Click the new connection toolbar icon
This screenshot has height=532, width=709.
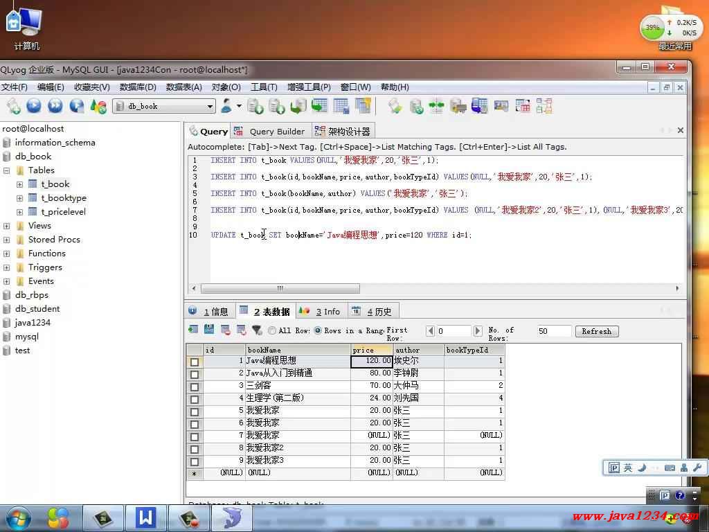pyautogui.click(x=13, y=106)
